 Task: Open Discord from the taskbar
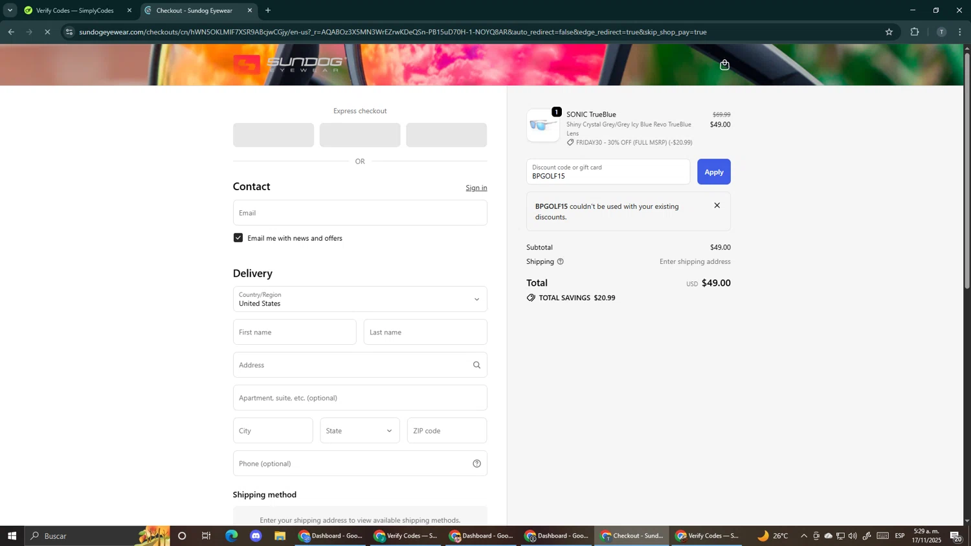coord(256,536)
